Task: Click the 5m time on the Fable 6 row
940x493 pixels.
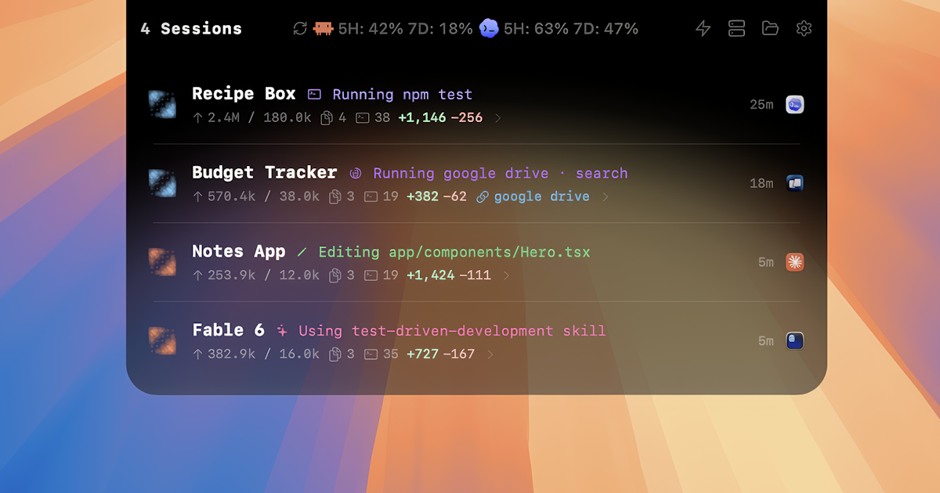Action: [766, 341]
